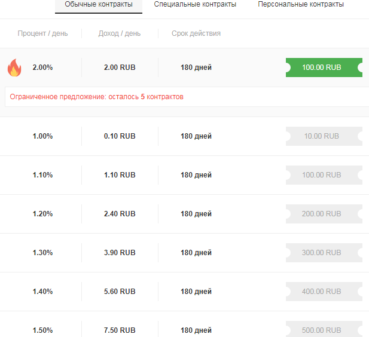369x337 pixels.
Task: Click the limited offer notice text
Action: tap(97, 97)
